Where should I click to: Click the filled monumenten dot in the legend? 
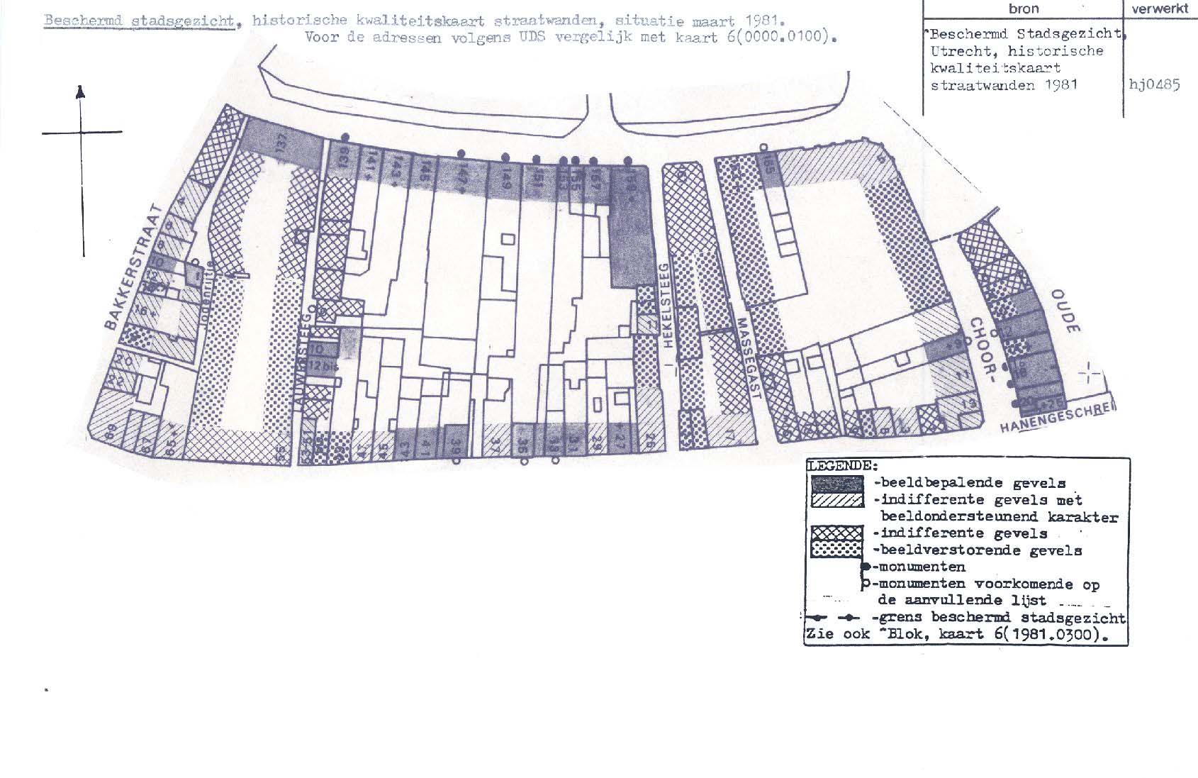click(866, 567)
